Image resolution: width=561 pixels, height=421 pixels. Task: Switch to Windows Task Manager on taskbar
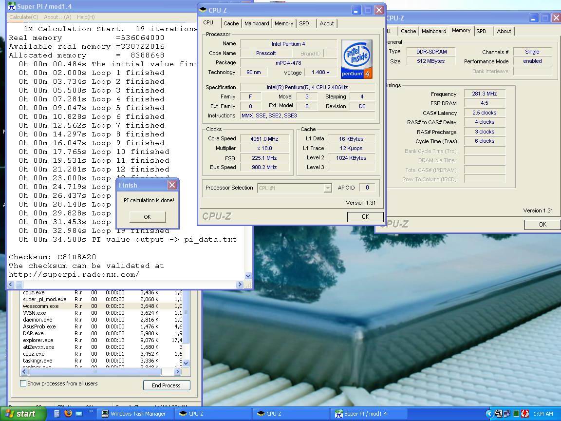point(134,414)
